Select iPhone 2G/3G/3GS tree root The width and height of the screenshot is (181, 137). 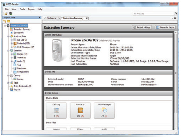click(x=19, y=26)
